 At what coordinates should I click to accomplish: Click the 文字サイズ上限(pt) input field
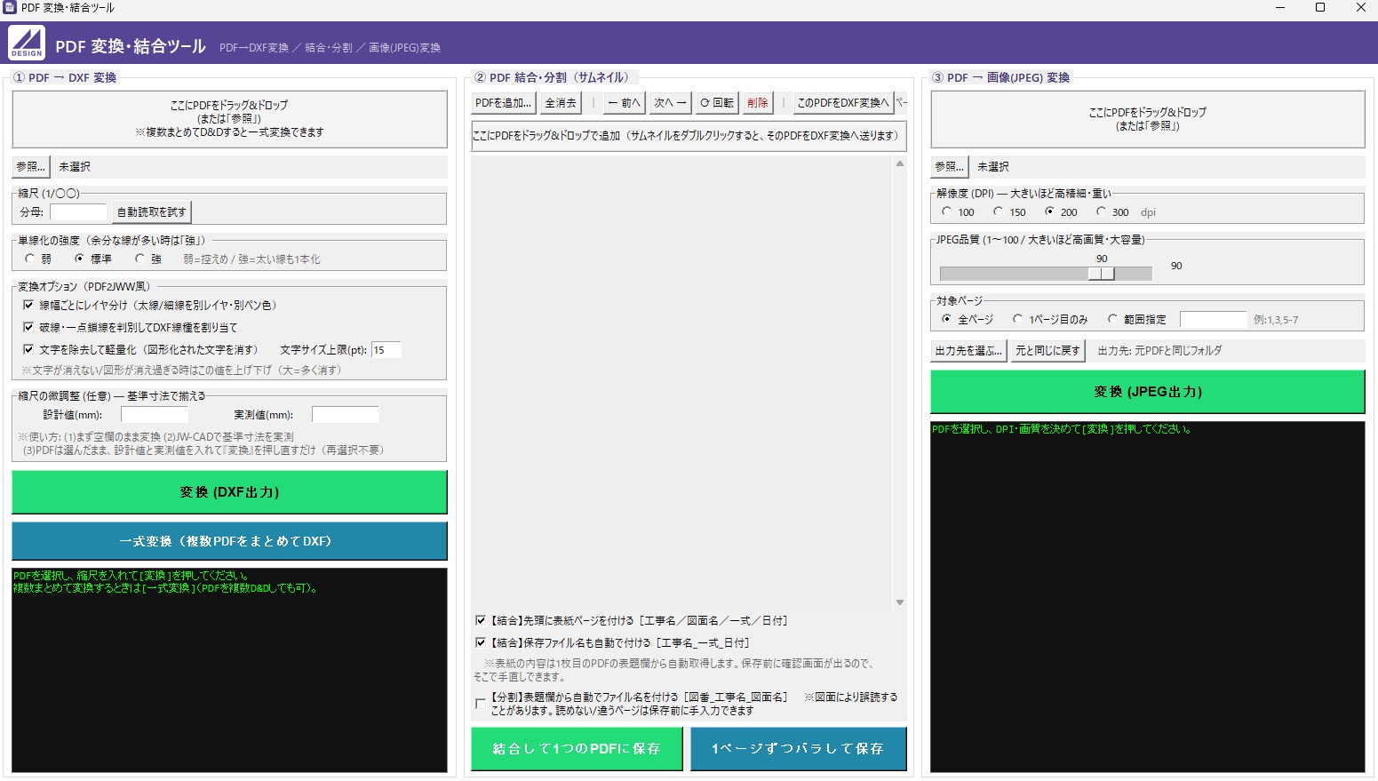point(386,350)
